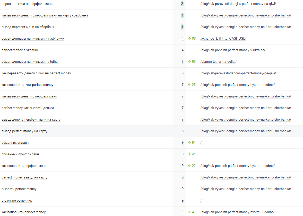Screen dimensions: 303x216
Task: Click the "↑ 91" position change value
Action: pyautogui.click(x=192, y=143)
